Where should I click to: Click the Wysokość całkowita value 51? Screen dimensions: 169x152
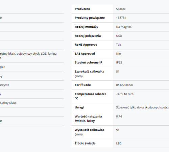tap(118, 130)
